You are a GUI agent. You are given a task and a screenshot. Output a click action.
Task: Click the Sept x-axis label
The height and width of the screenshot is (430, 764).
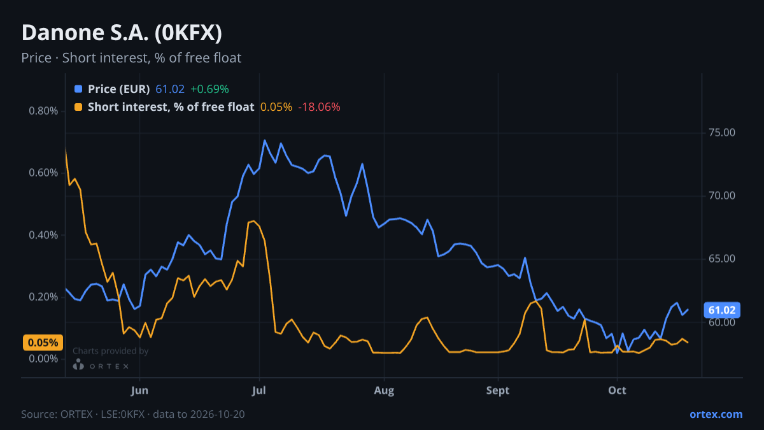click(x=498, y=390)
